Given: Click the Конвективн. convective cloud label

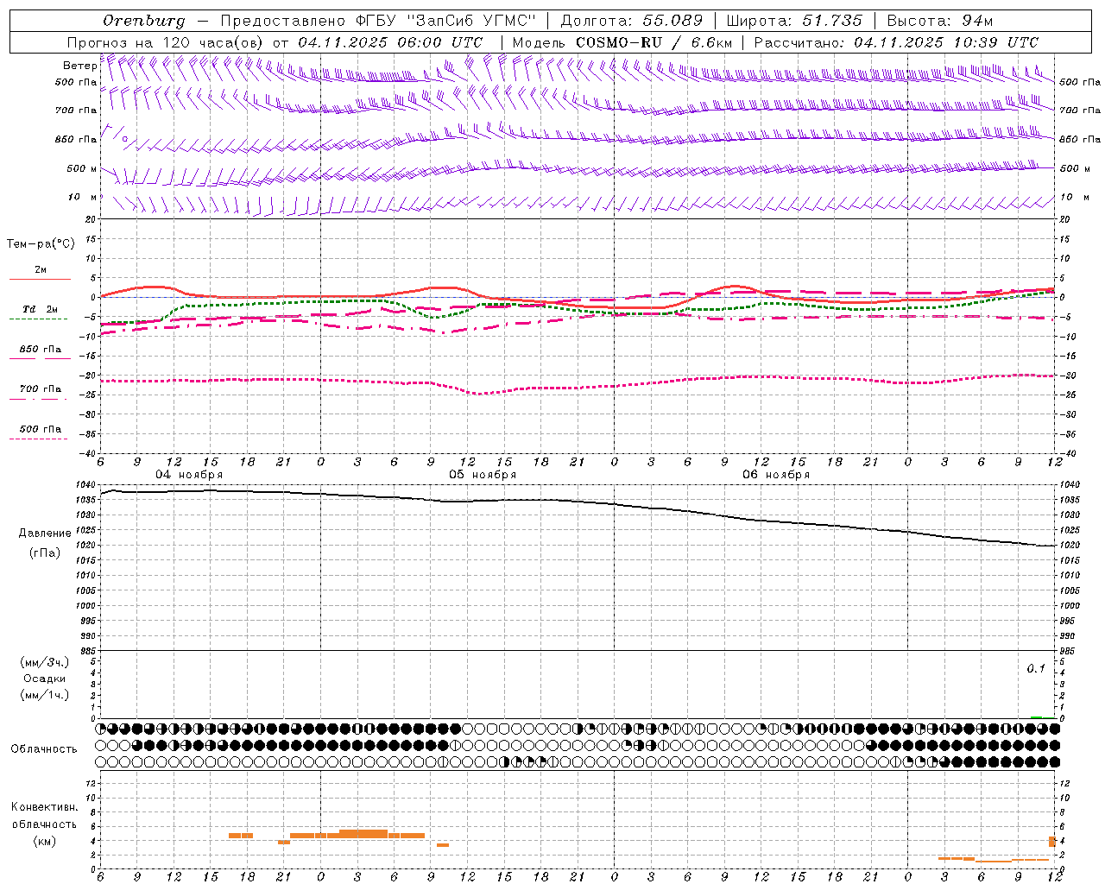Looking at the screenshot, I should coord(44,807).
